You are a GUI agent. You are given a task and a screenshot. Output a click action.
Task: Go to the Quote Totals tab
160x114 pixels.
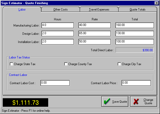coord(137,10)
